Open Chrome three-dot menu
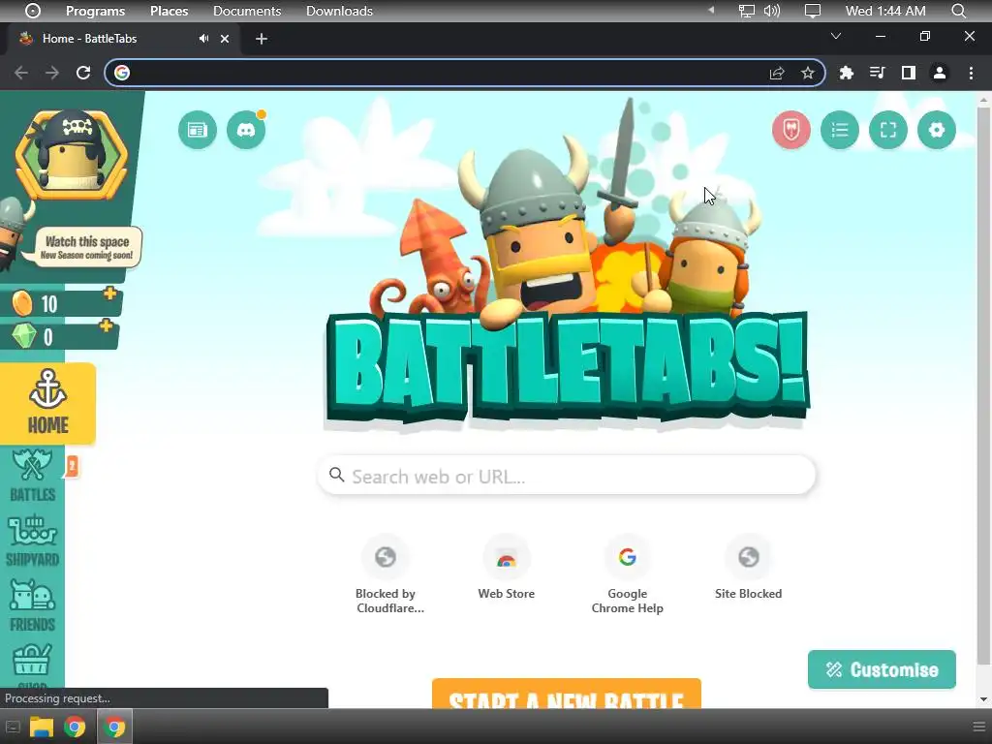Viewport: 992px width, 744px height. click(x=971, y=73)
